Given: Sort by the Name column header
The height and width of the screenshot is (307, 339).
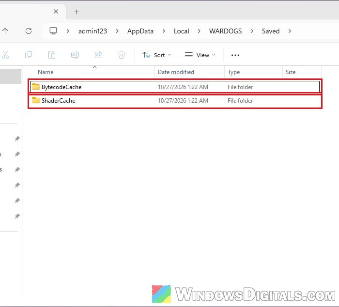Looking at the screenshot, I should (46, 72).
